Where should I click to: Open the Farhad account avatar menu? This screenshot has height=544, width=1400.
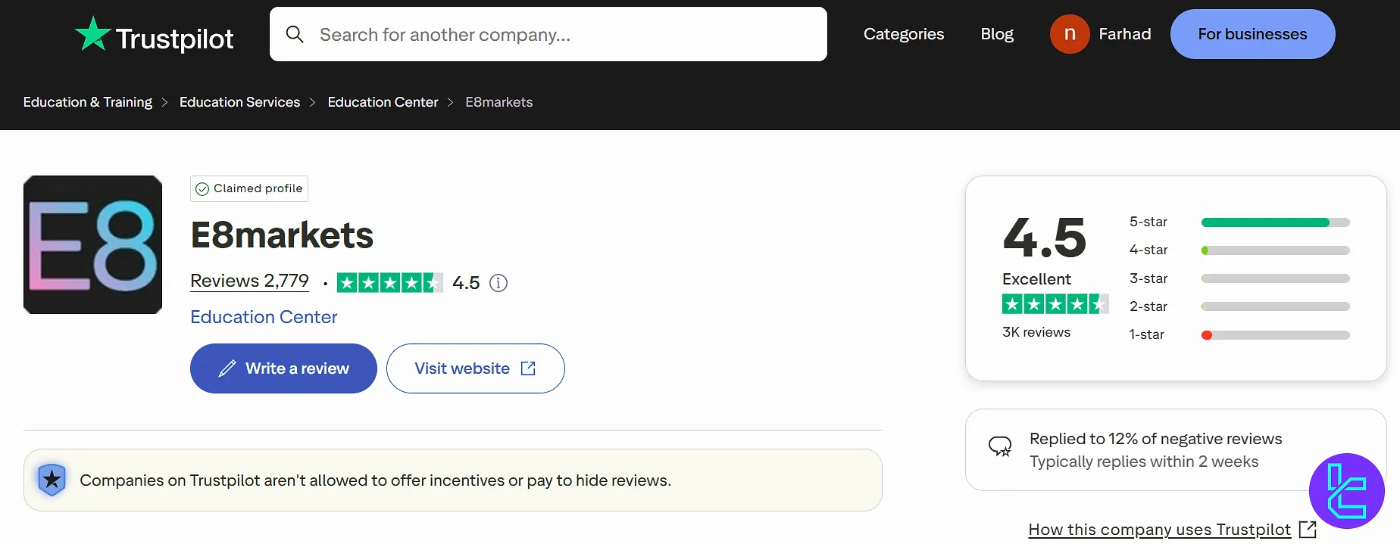[1069, 33]
